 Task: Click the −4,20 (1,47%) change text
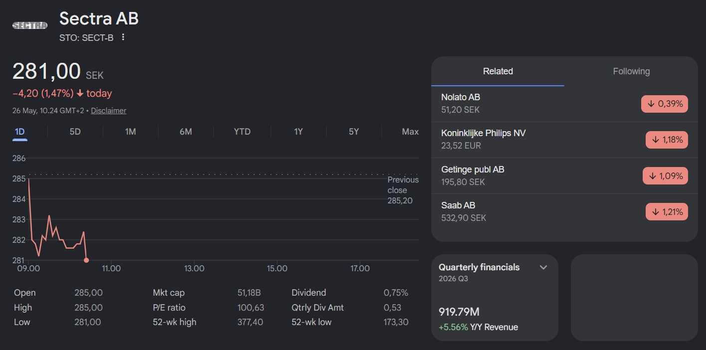(x=43, y=93)
